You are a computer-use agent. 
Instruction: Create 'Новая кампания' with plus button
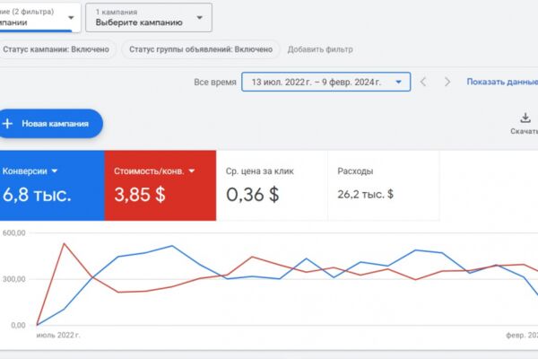point(51,124)
